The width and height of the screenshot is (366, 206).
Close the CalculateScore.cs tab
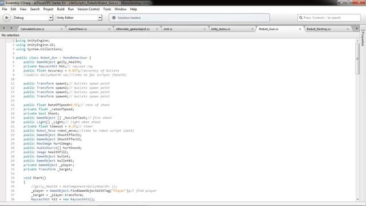coord(62,29)
